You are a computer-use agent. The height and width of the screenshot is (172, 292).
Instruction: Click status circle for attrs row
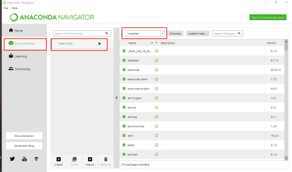pyautogui.click(x=157, y=136)
